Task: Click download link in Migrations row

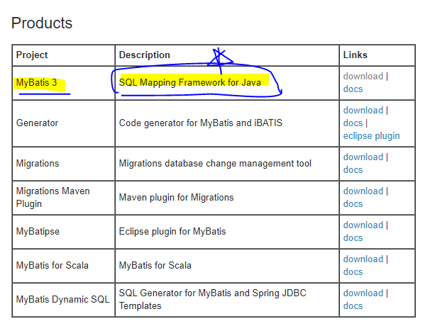Action: click(363, 157)
